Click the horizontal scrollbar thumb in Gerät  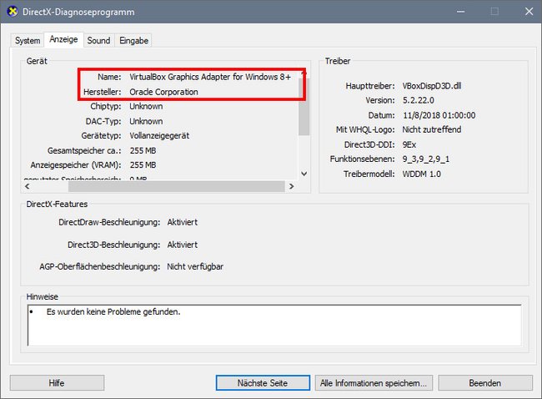tap(176, 186)
